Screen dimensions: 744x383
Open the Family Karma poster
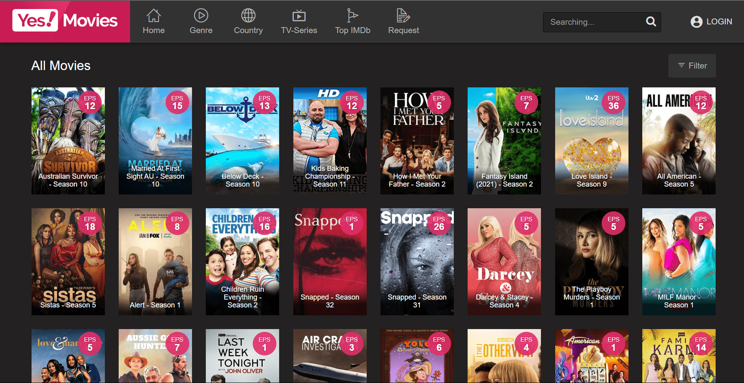679,356
